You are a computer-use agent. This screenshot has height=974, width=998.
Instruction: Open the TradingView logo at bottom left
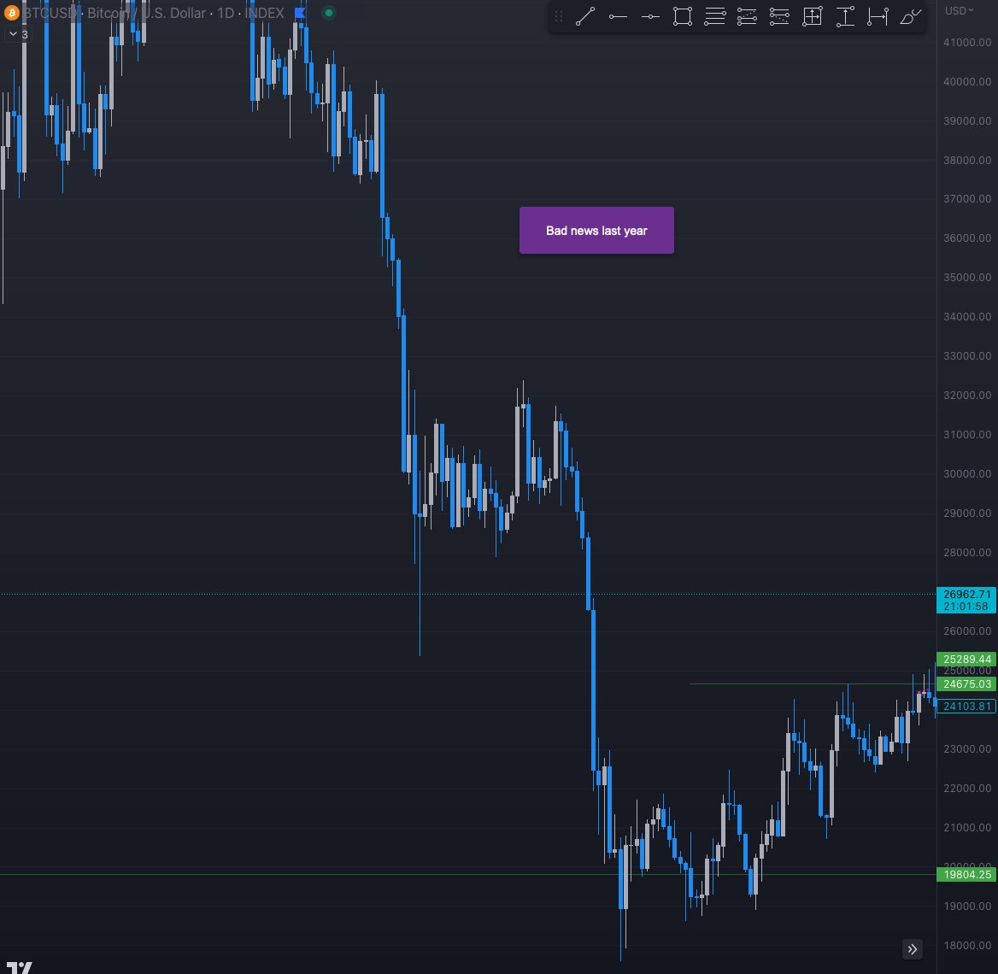[x=19, y=967]
